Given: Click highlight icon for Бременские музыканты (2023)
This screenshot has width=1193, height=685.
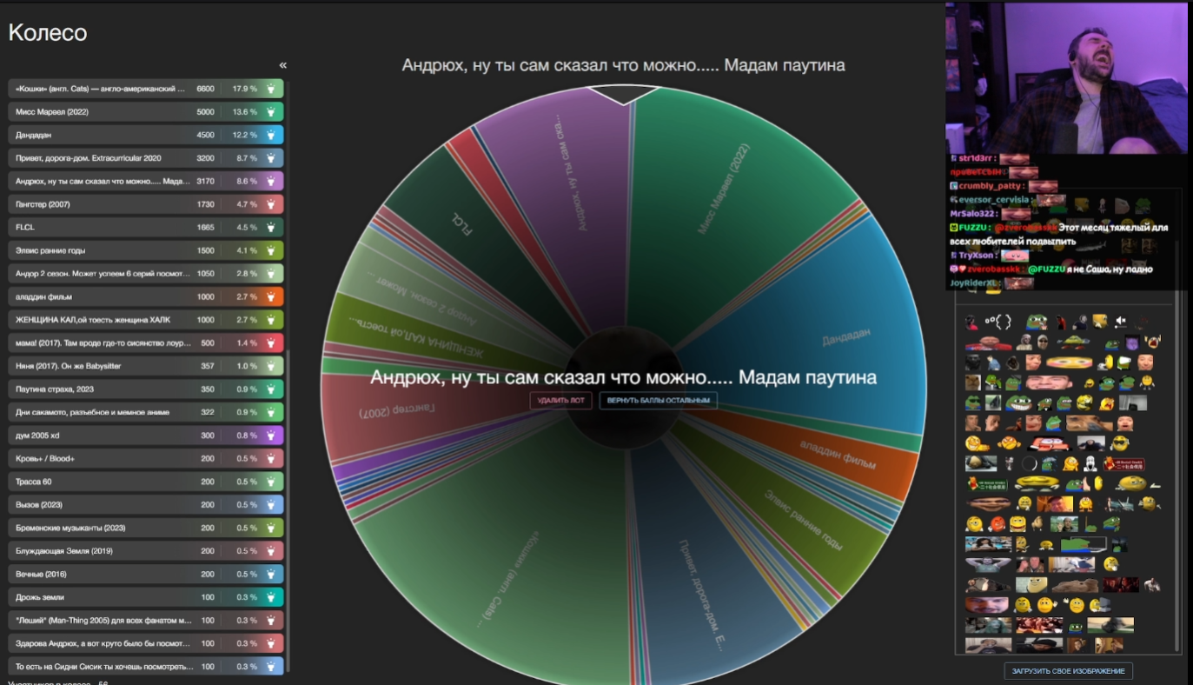Looking at the screenshot, I should (x=271, y=528).
